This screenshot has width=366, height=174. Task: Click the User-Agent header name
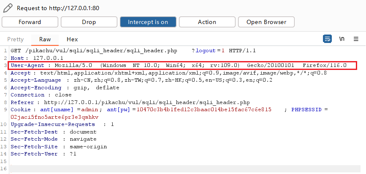coord(27,65)
